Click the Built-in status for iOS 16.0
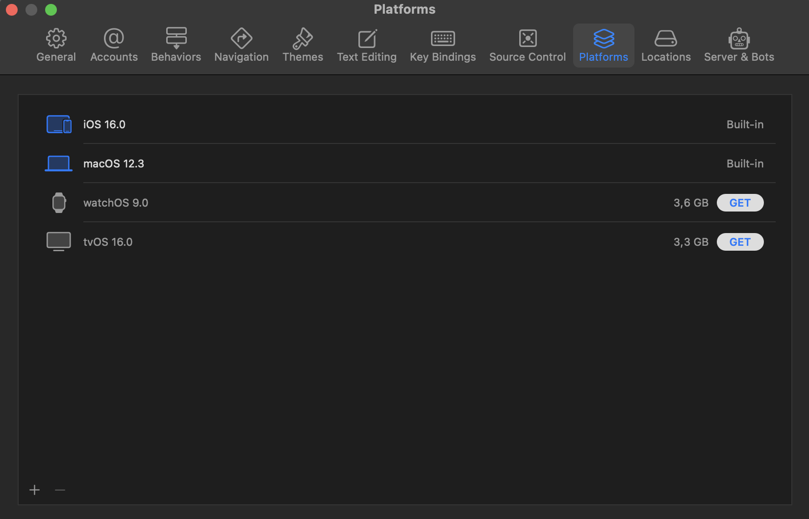The image size is (809, 519). click(x=745, y=124)
